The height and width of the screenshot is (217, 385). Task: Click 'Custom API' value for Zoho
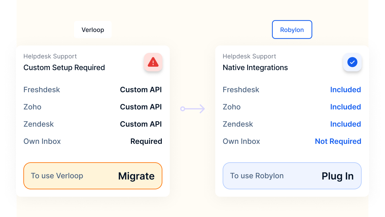(141, 107)
